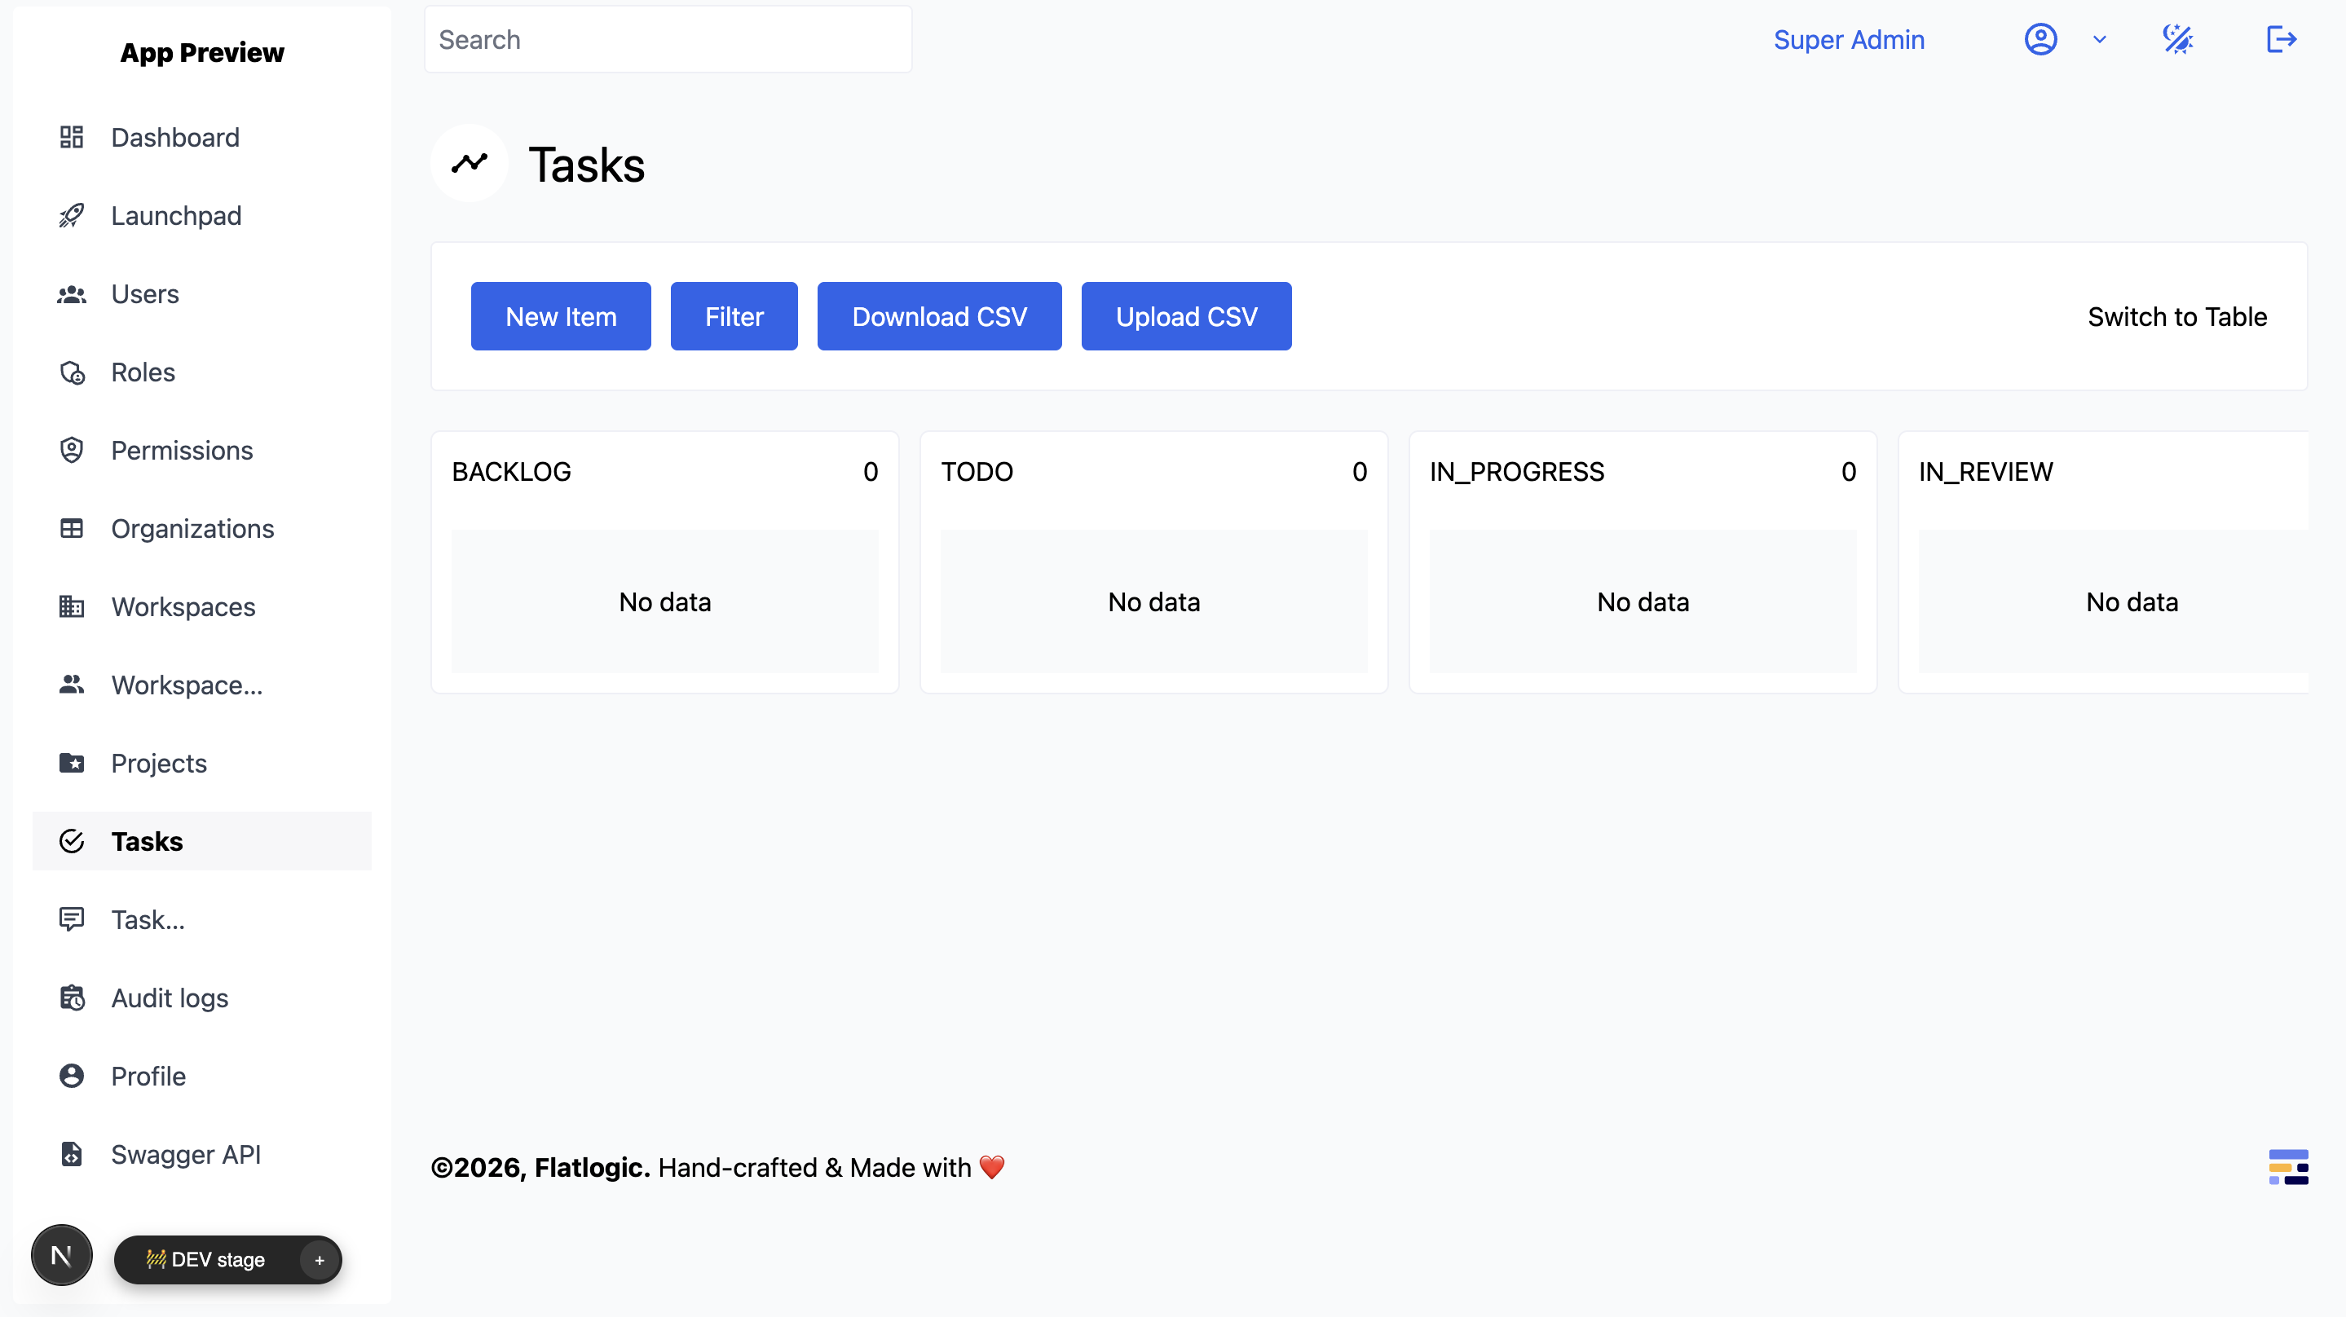Open Roles via its sidebar icon
Viewport: 2346px width, 1317px height.
click(72, 372)
